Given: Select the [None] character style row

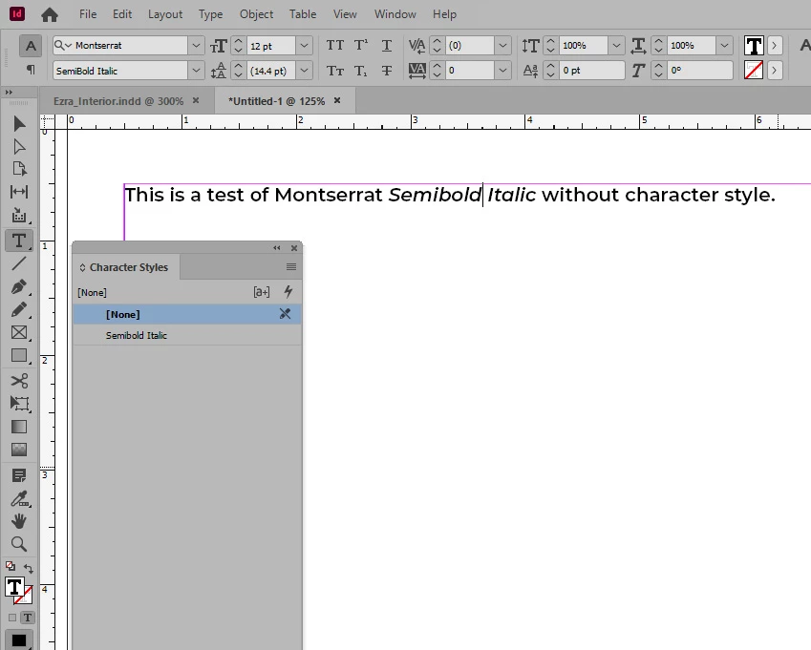Looking at the screenshot, I should pos(186,314).
